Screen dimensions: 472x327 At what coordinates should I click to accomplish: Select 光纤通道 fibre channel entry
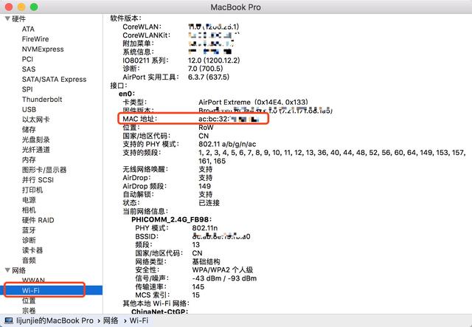(x=36, y=150)
